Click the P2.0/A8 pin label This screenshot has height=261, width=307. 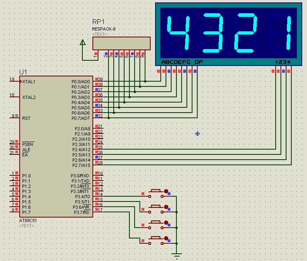pos(82,129)
